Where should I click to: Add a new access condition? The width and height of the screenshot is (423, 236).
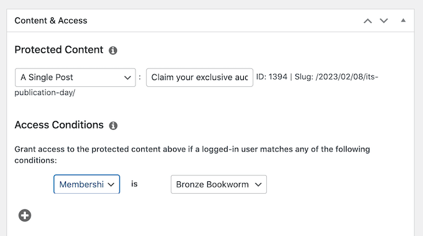pos(25,216)
